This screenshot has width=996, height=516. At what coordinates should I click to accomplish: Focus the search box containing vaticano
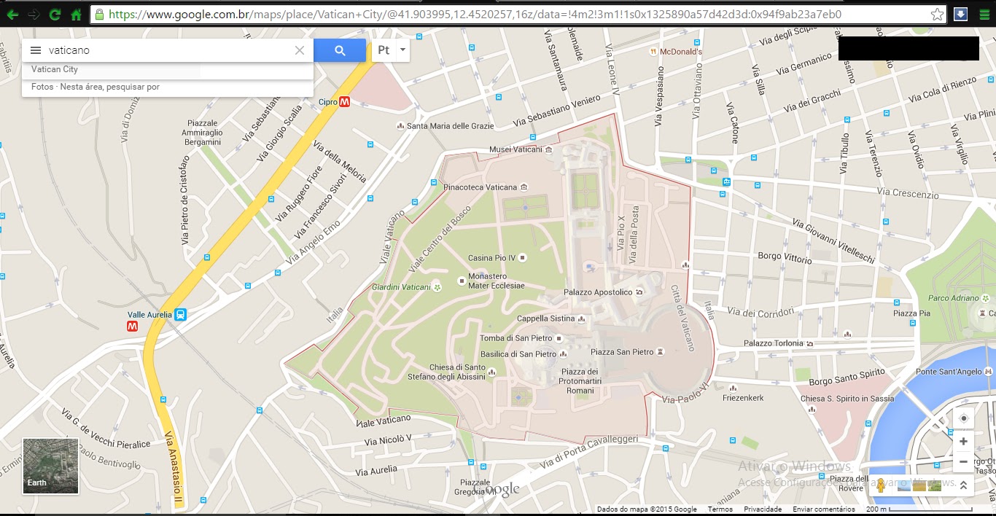[x=168, y=50]
